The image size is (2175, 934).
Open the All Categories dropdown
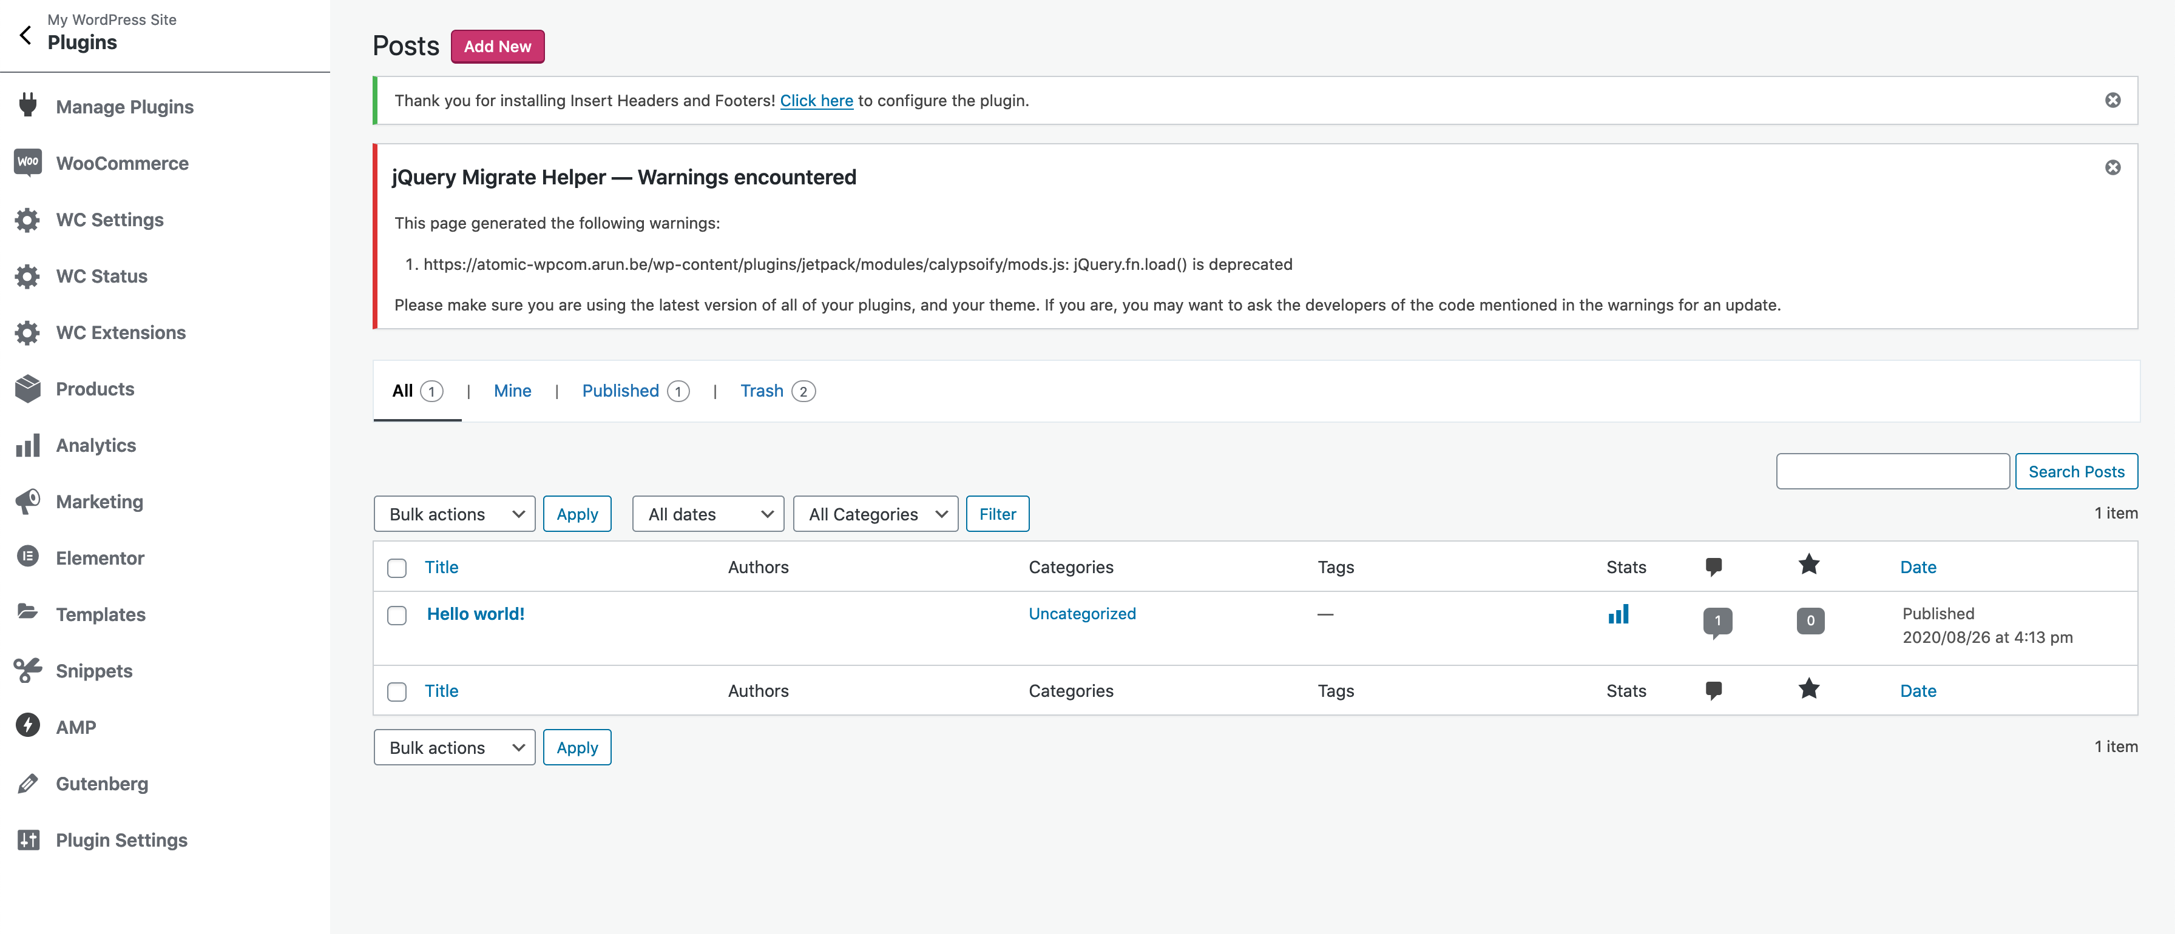pyautogui.click(x=876, y=514)
